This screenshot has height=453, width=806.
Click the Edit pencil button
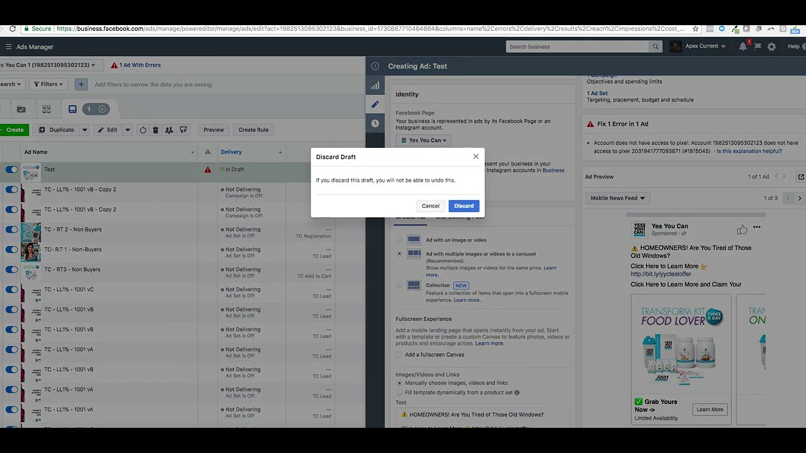[x=107, y=130]
